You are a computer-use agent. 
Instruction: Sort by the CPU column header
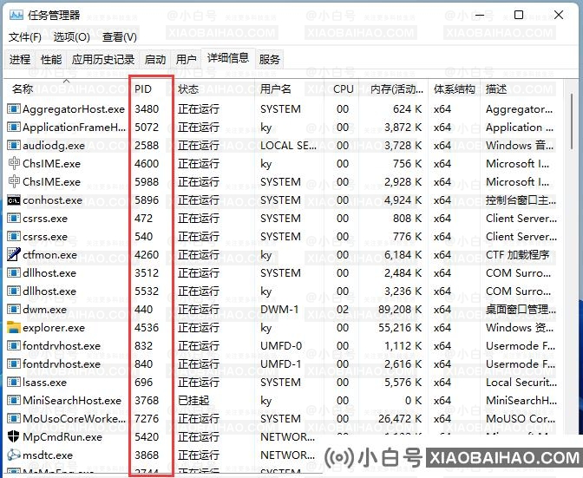pyautogui.click(x=341, y=89)
